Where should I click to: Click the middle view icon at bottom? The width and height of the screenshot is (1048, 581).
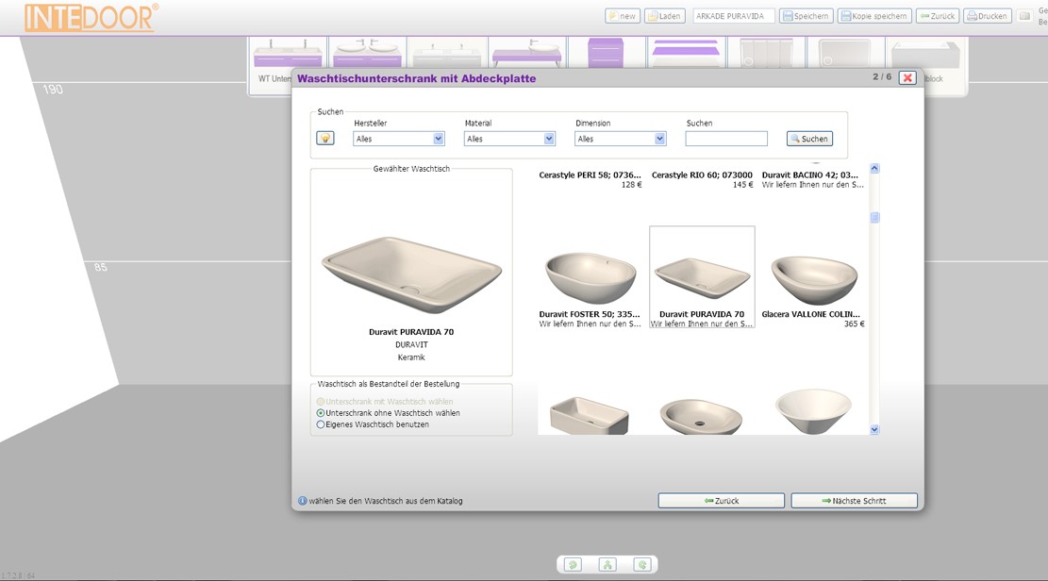coord(607,565)
